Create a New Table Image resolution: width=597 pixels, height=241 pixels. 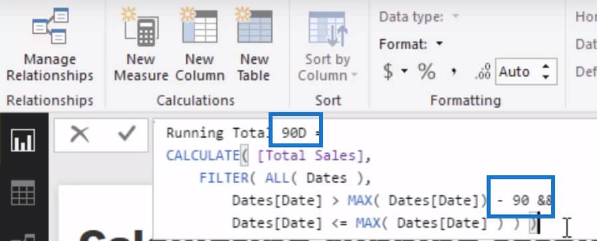tap(254, 45)
